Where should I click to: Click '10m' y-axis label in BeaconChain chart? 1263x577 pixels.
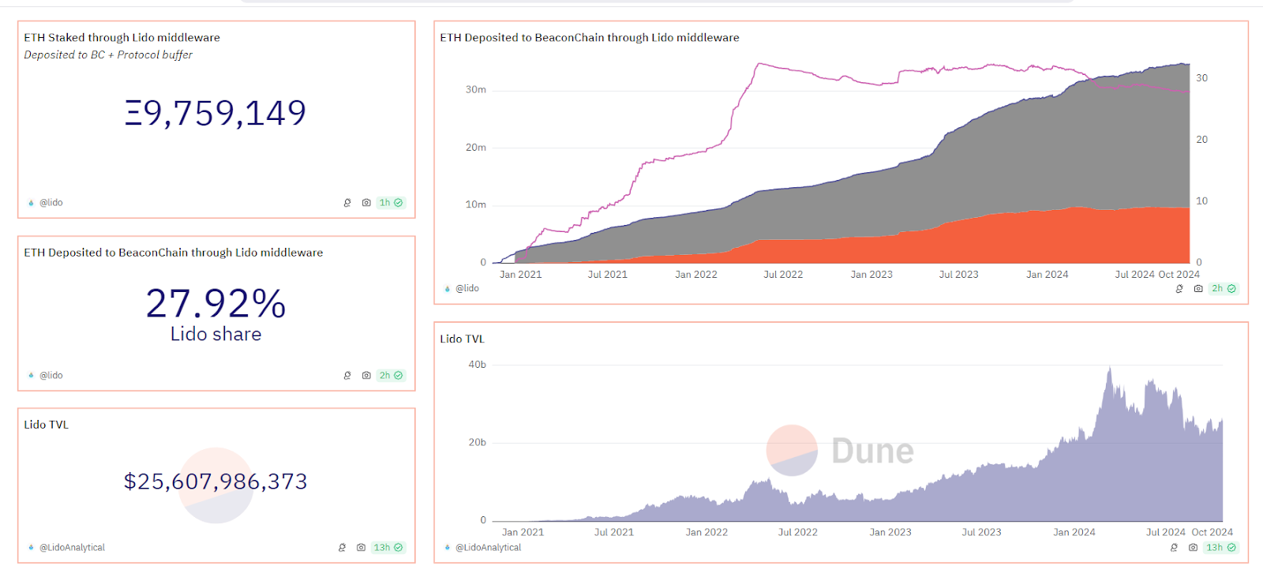475,205
